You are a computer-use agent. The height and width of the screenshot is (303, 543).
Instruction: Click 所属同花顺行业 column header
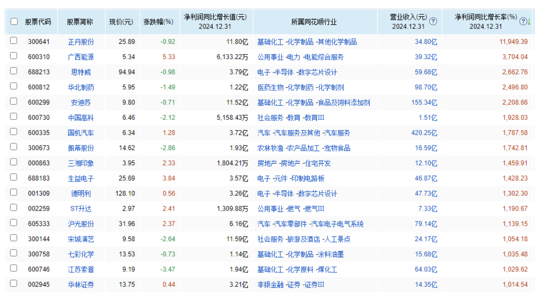[x=314, y=22]
